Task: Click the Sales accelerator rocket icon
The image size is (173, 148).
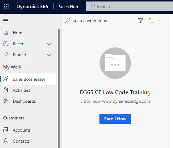Action: coord(6,79)
